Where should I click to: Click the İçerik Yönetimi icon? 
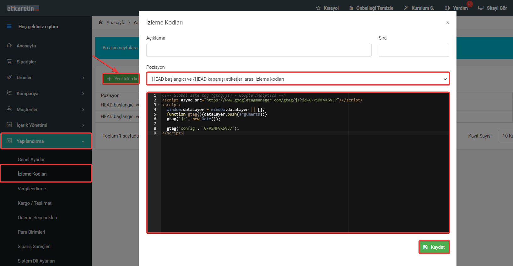pos(9,125)
